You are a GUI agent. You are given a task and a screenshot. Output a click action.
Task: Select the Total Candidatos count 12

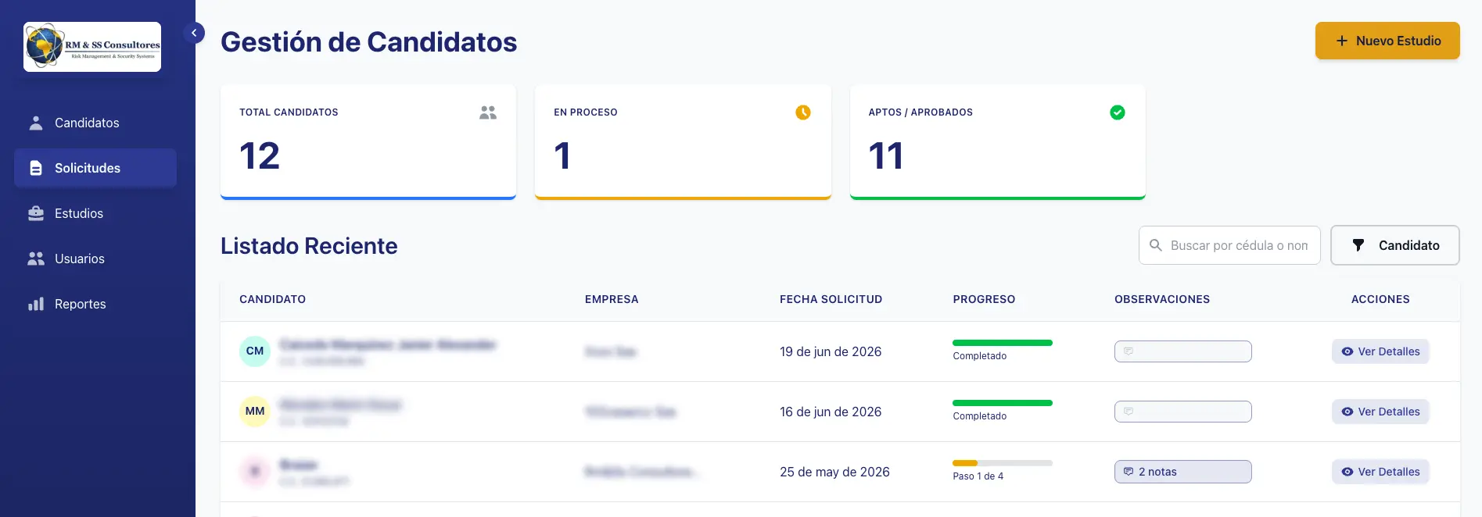tap(260, 155)
